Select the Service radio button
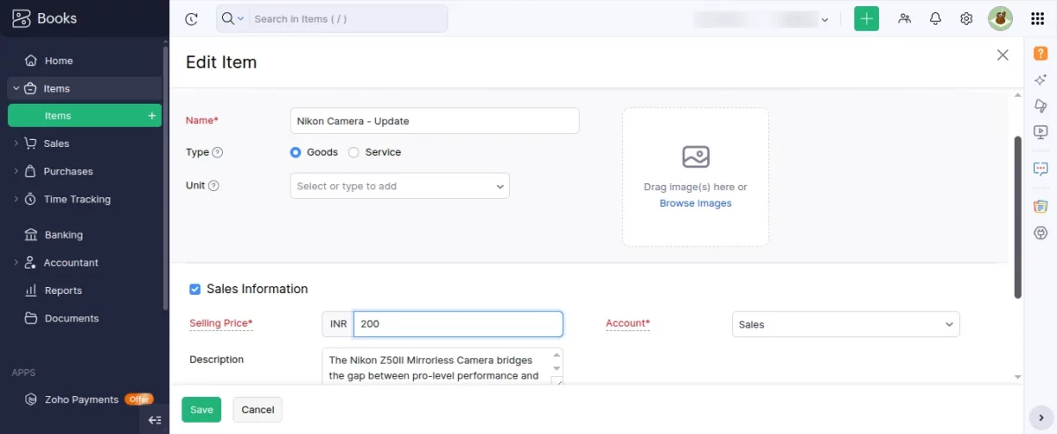The image size is (1057, 434). pos(354,152)
